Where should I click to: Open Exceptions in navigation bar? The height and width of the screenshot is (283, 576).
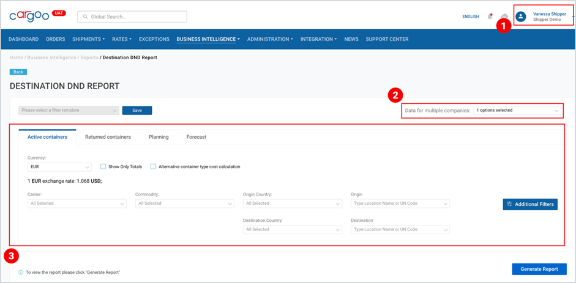click(154, 39)
